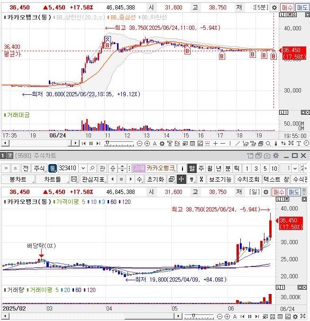This screenshot has height=321, width=310.
Task: Open the interval number dropdown arrow
Action: coord(295,168)
